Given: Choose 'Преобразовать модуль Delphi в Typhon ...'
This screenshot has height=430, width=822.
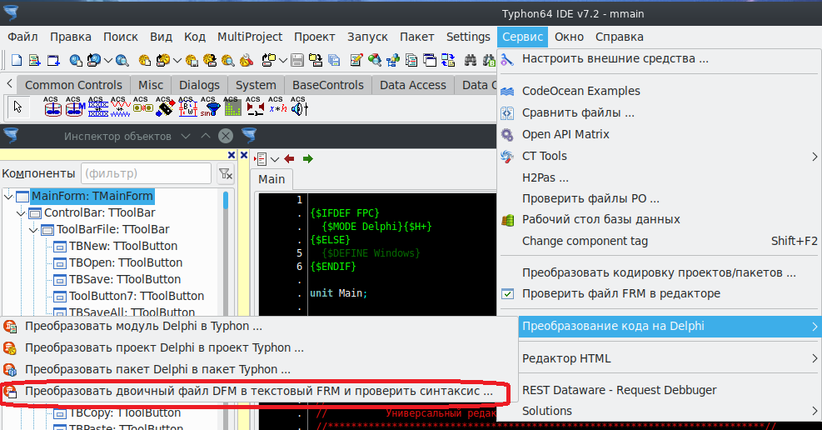Looking at the screenshot, I should click(x=259, y=326).
